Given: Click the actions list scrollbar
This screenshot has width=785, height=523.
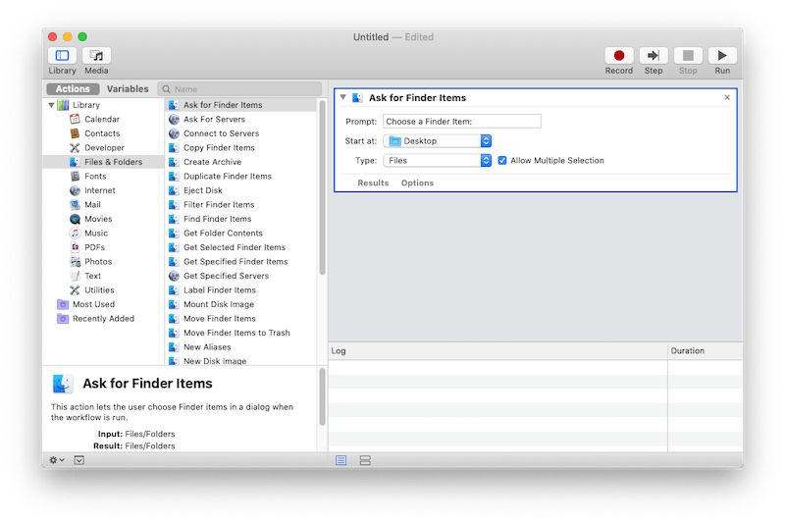Looking at the screenshot, I should click(322, 187).
